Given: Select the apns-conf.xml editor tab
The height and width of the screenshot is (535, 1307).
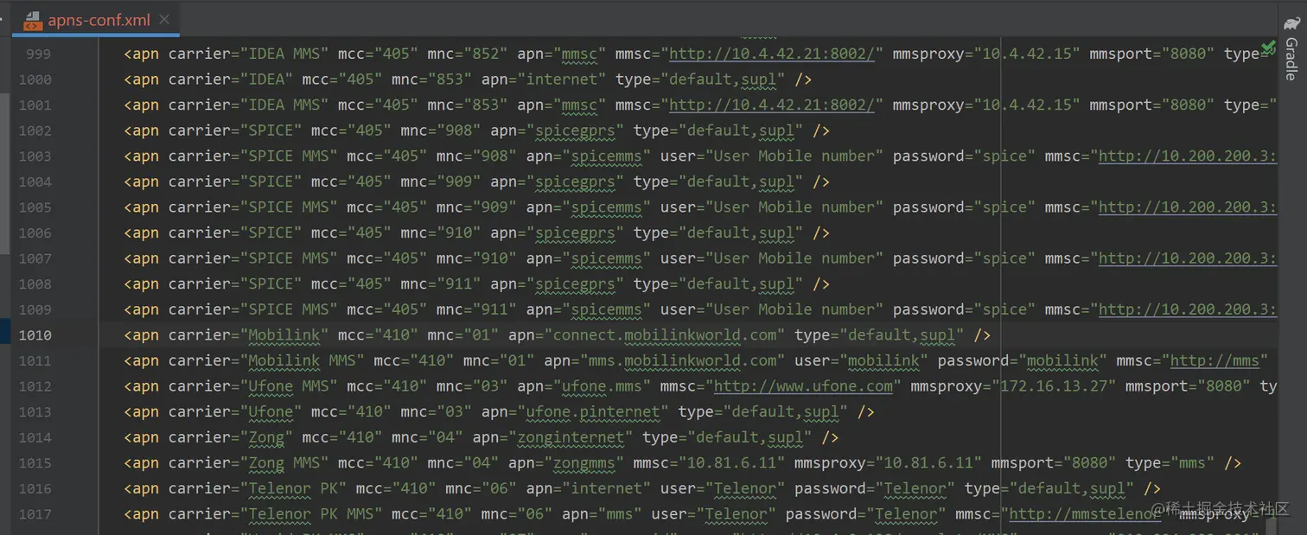Looking at the screenshot, I should [95, 19].
